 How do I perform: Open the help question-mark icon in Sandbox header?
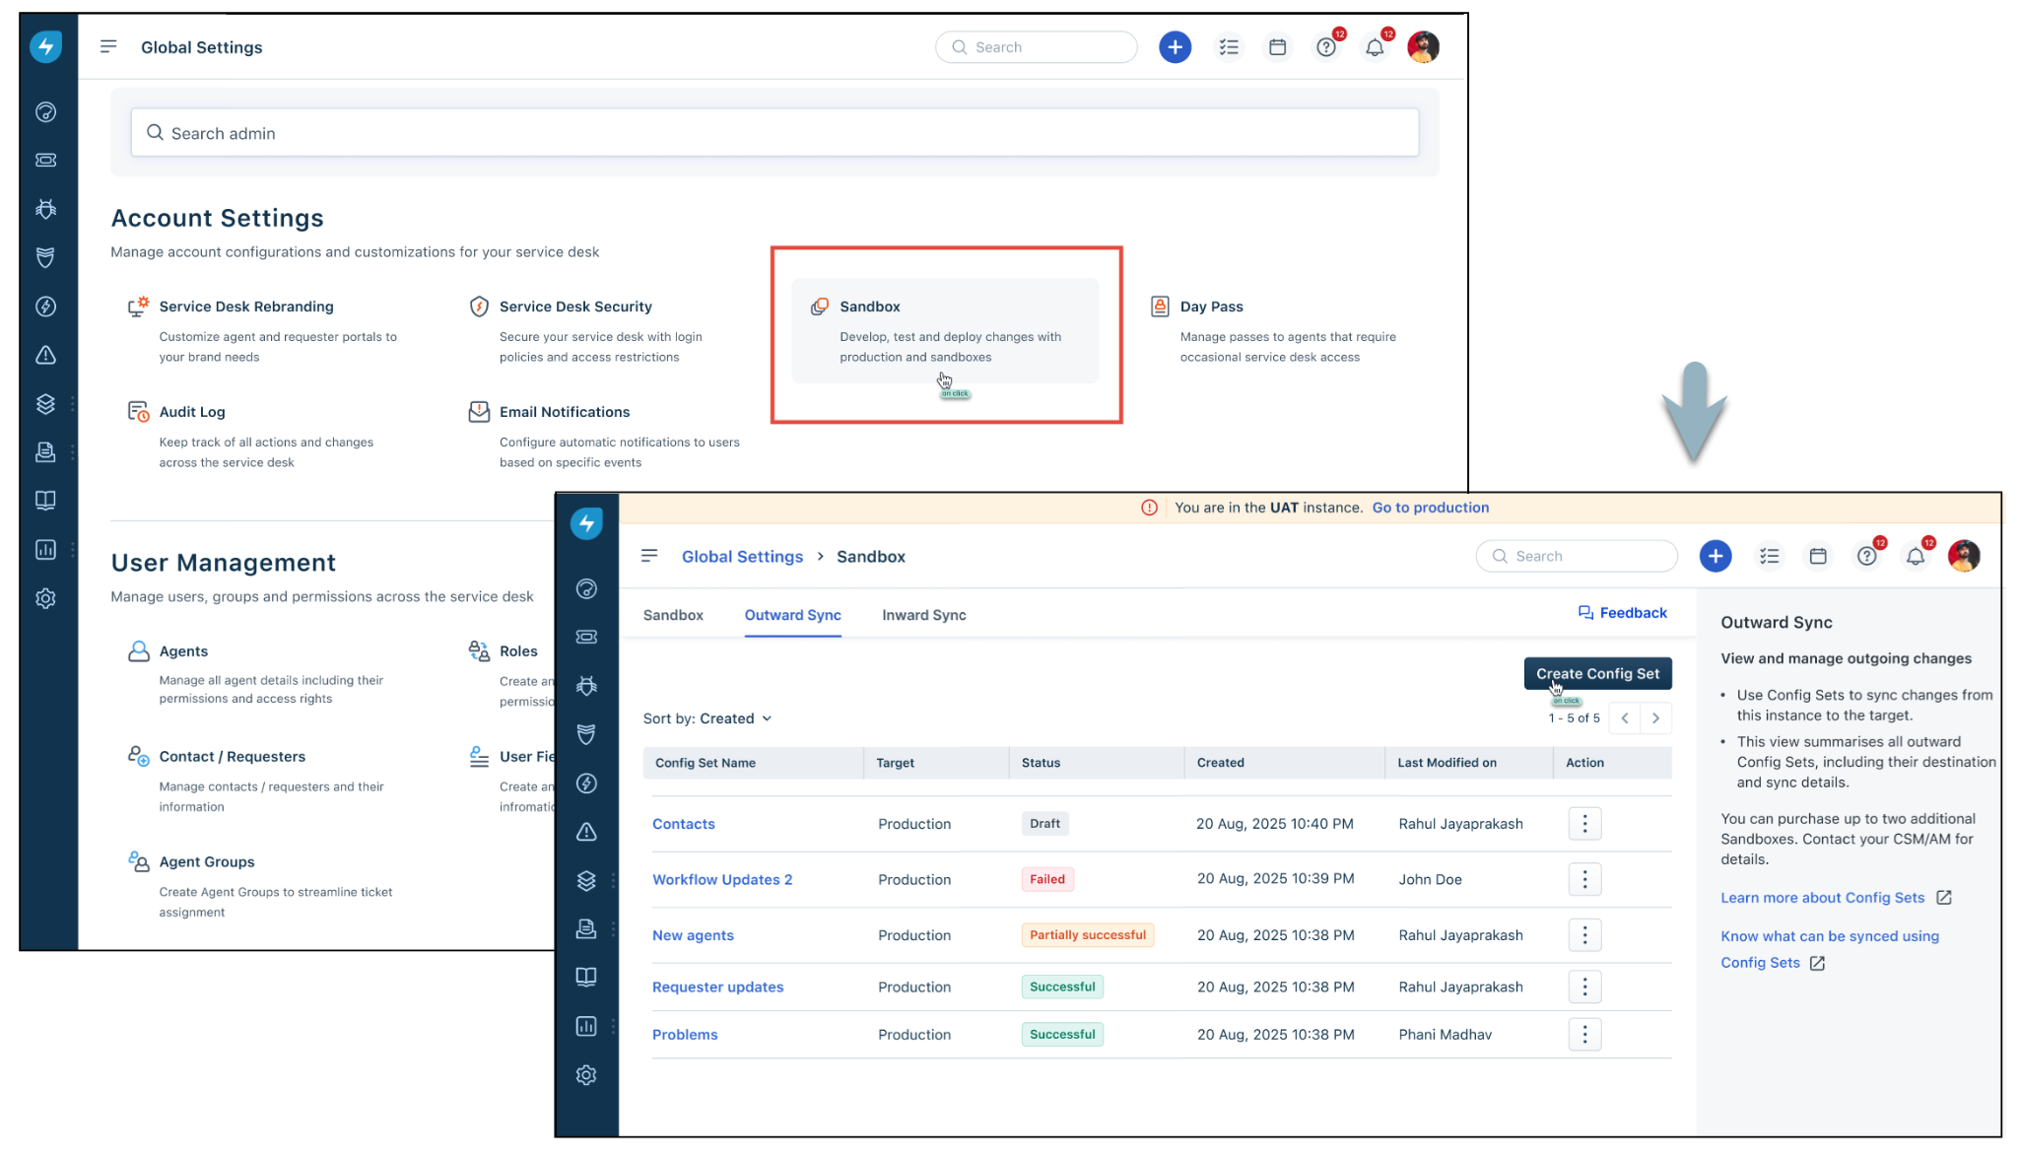[x=1866, y=557]
